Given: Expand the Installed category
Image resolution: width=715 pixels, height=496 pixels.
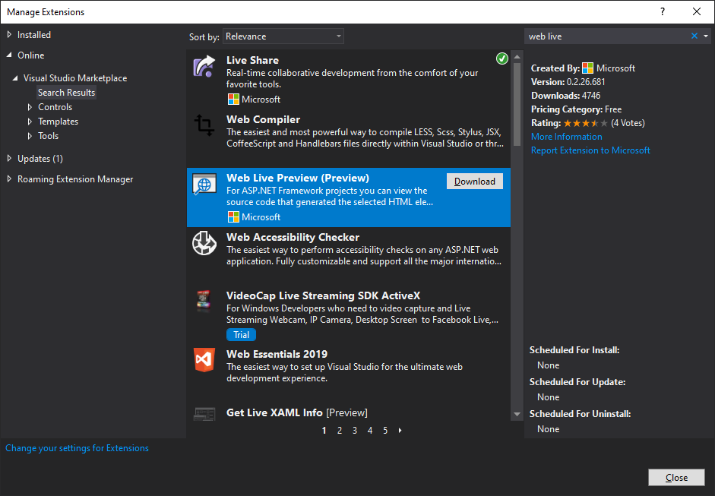Looking at the screenshot, I should point(9,35).
